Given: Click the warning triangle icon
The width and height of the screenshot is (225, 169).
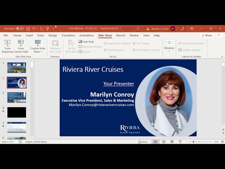Looking at the screenshot, I should pyautogui.click(x=148, y=29).
